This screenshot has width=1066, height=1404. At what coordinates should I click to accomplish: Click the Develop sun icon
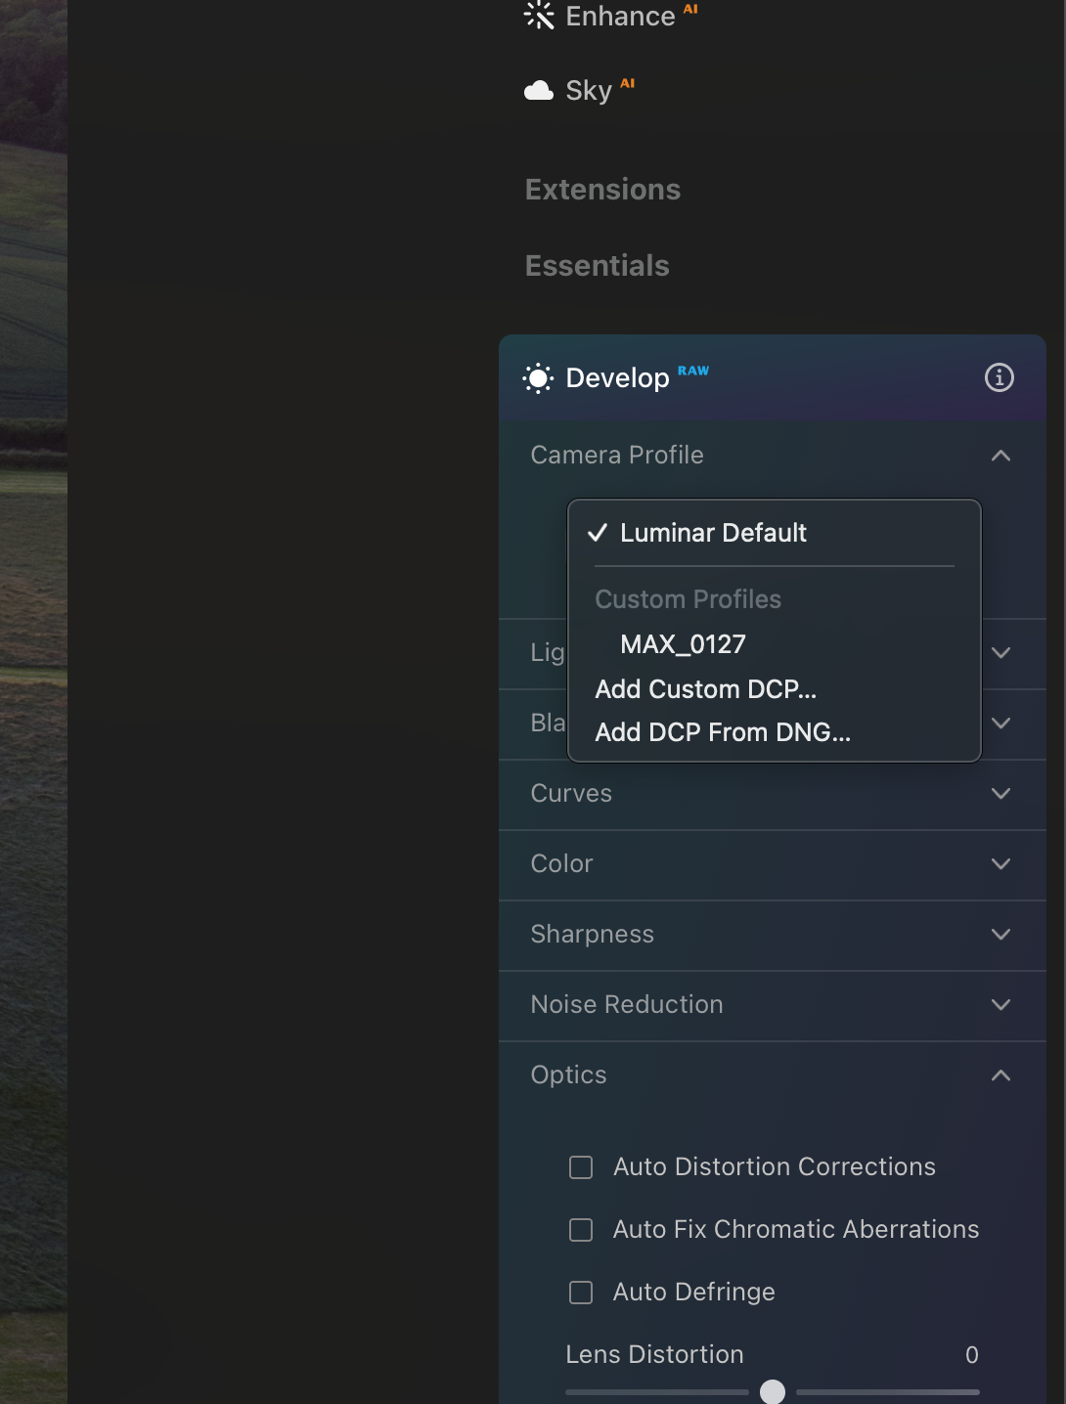(538, 378)
